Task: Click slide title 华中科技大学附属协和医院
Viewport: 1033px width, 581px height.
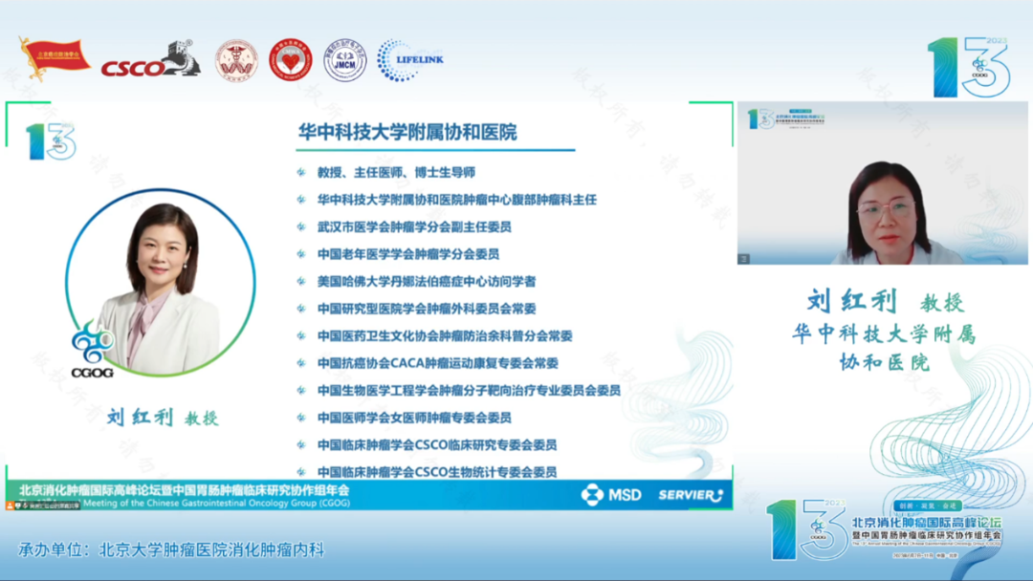Action: pyautogui.click(x=407, y=132)
